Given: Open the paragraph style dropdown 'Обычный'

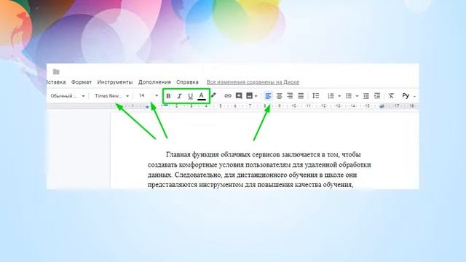Looking at the screenshot, I should 68,96.
